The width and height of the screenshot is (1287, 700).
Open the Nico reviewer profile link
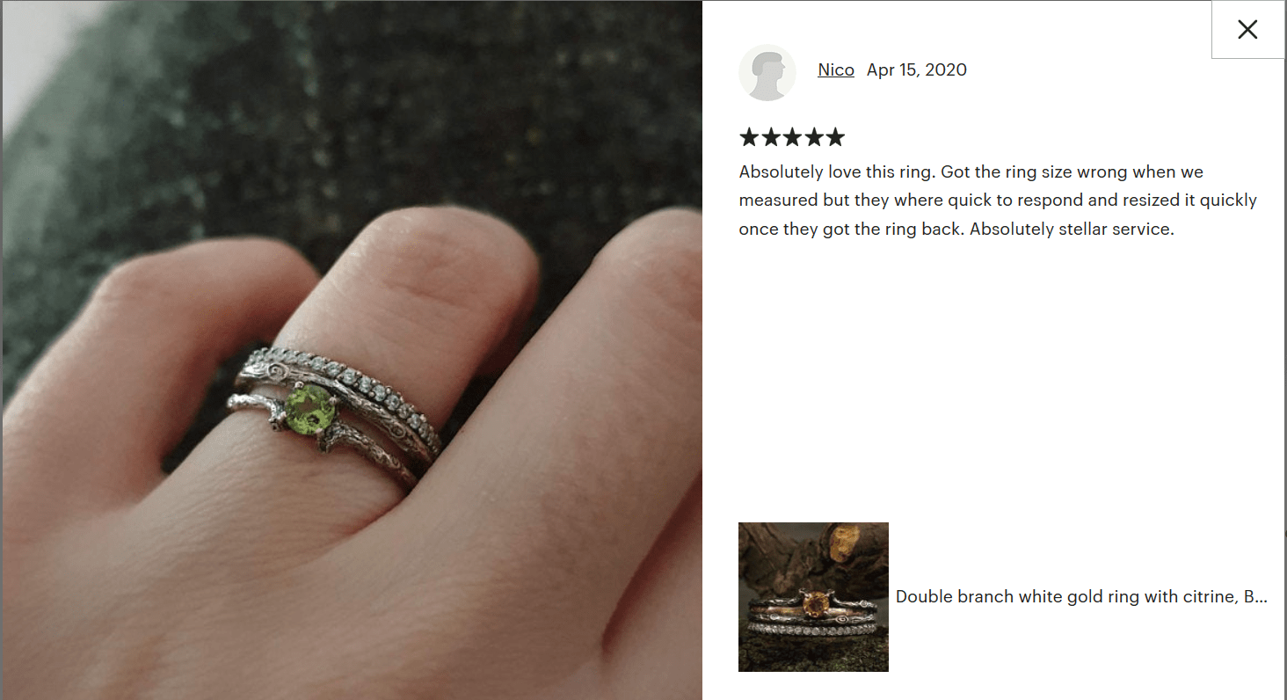tap(836, 69)
